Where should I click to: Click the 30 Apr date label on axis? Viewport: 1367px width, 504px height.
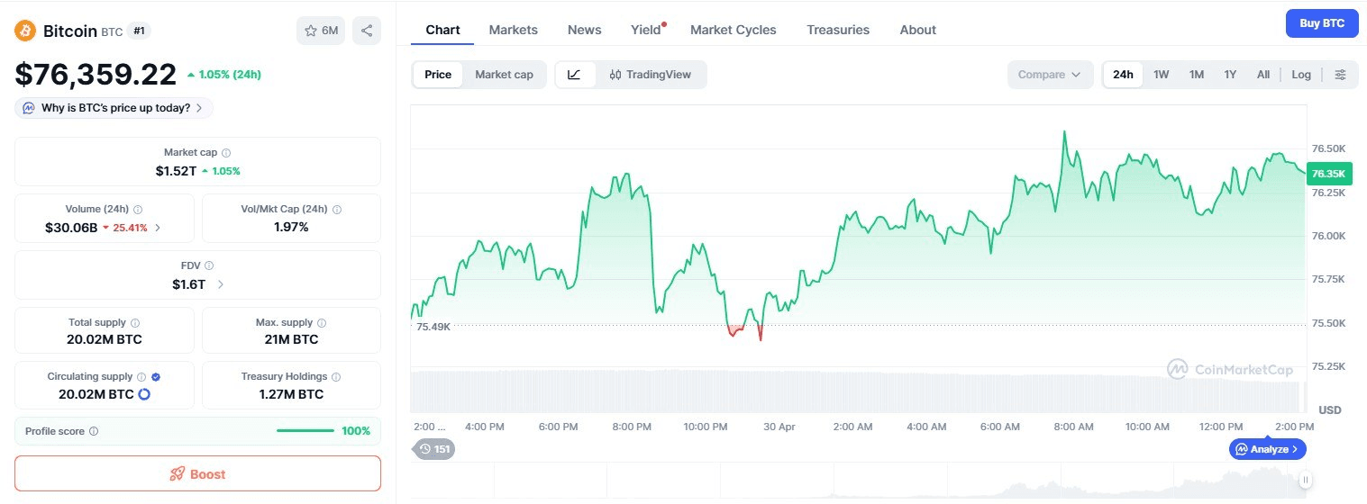[779, 427]
